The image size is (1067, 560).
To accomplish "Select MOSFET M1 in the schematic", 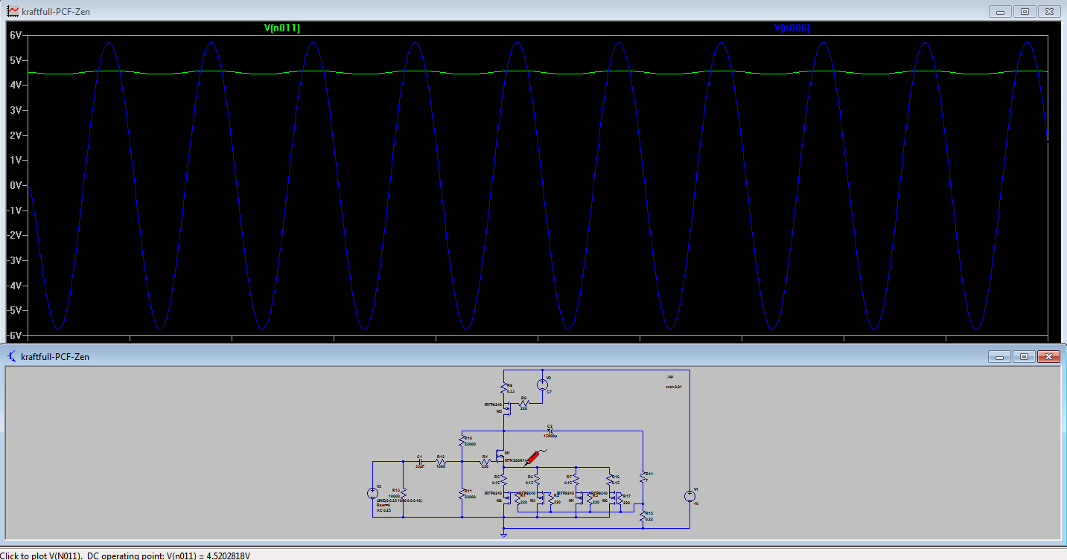I will (500, 457).
